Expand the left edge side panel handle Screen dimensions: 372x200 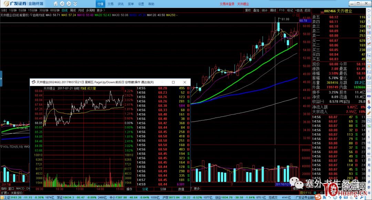tap(1, 78)
